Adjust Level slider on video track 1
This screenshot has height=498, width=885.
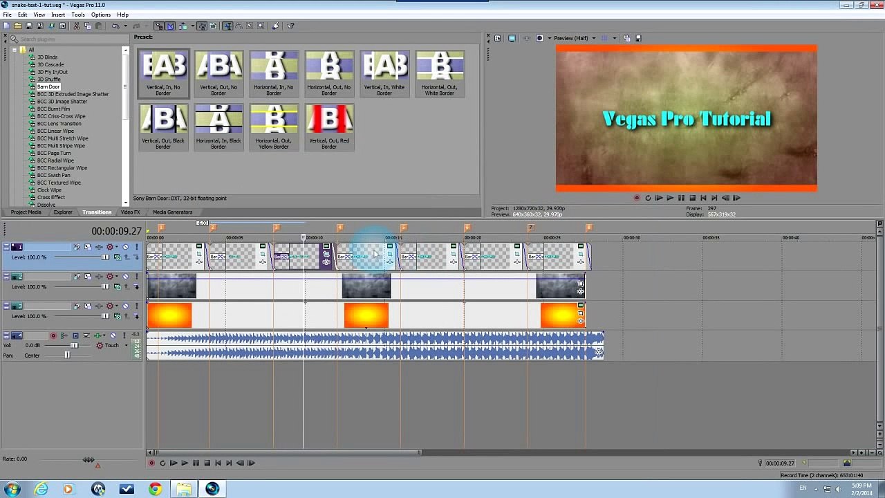pyautogui.click(x=105, y=257)
